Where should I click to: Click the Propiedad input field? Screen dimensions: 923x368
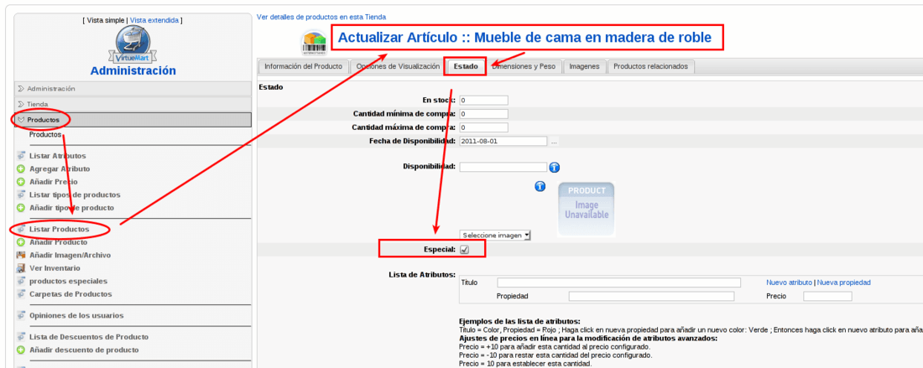(x=652, y=296)
